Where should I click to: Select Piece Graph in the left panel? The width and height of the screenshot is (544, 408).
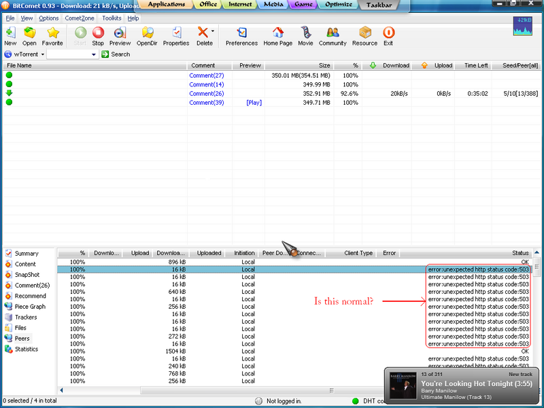pyautogui.click(x=30, y=307)
